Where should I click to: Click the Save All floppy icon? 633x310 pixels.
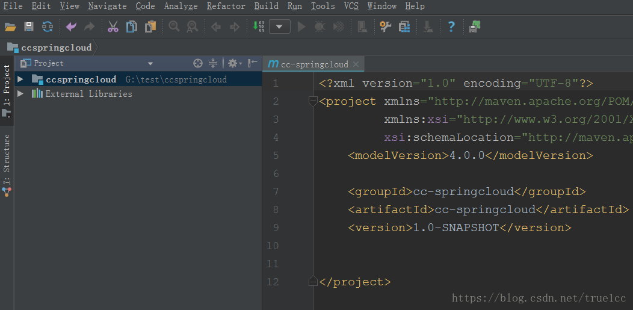[29, 27]
